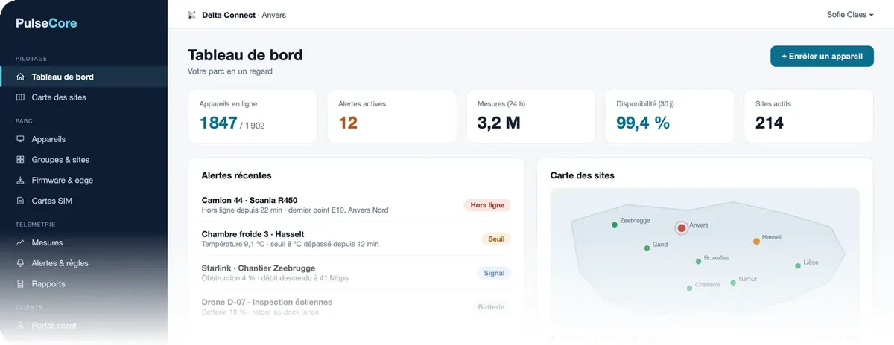Select the red Anvers marker on map
The height and width of the screenshot is (345, 894).
point(681,228)
